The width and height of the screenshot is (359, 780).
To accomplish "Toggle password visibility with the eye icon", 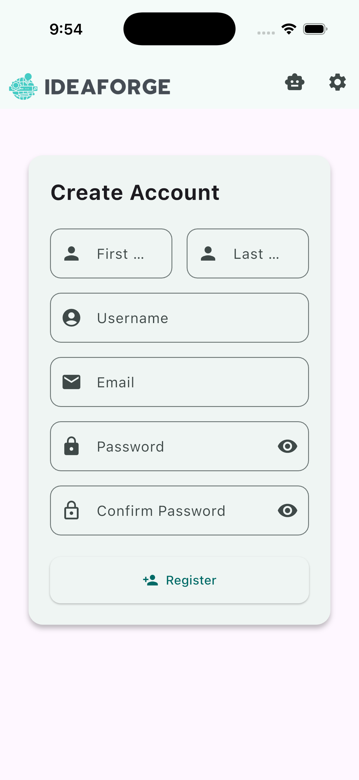I will pyautogui.click(x=287, y=446).
